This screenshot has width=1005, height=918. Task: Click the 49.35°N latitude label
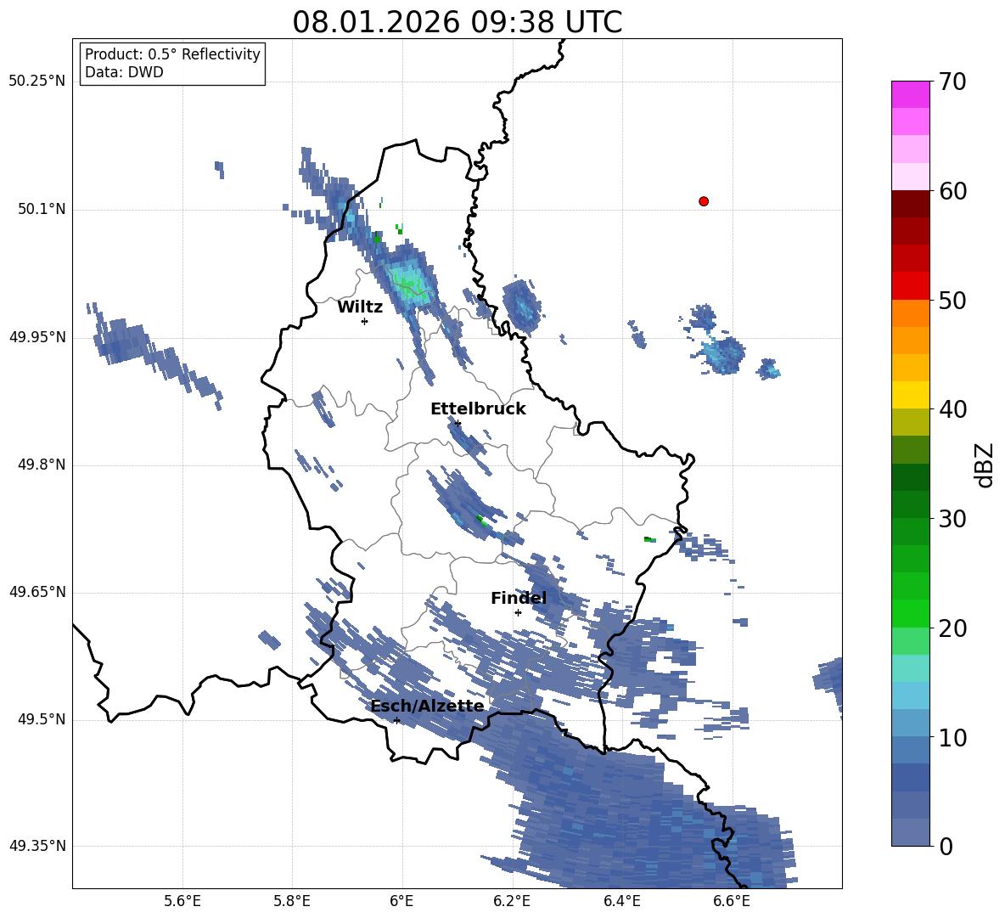pos(36,846)
